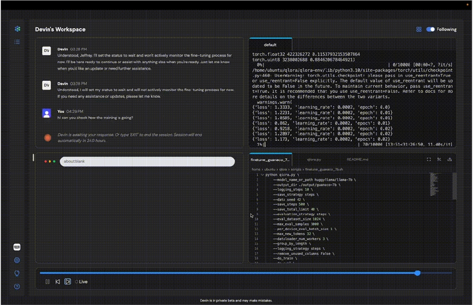Click green dot on browser panel
This screenshot has height=305, width=473.
coord(54,161)
